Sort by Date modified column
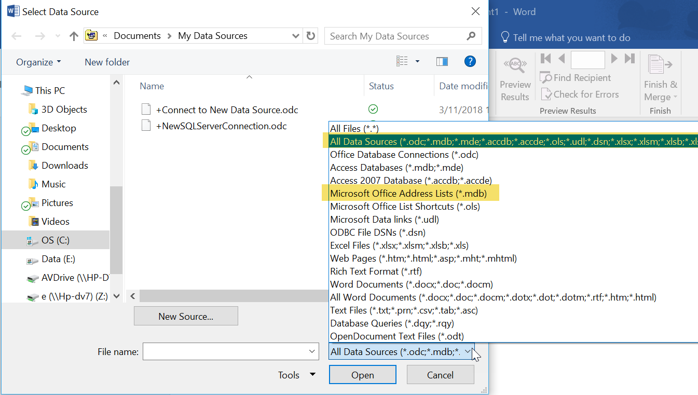Viewport: 698px width, 395px height. point(463,86)
